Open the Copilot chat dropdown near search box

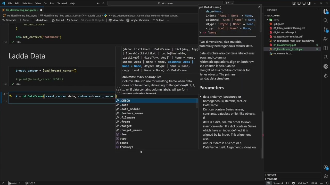click(x=232, y=3)
